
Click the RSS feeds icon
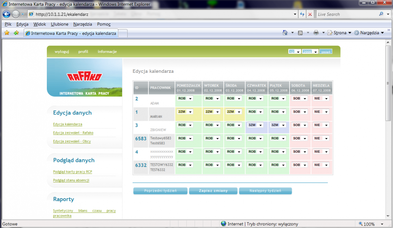[x=300, y=33]
